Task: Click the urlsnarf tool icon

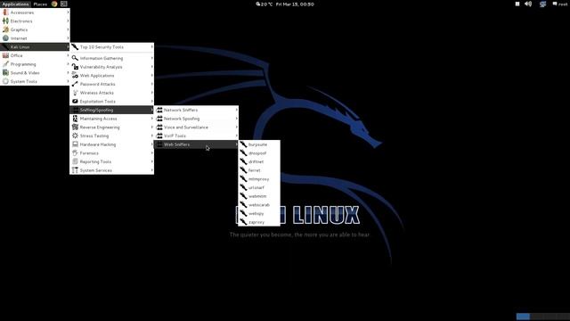Action: [243, 187]
